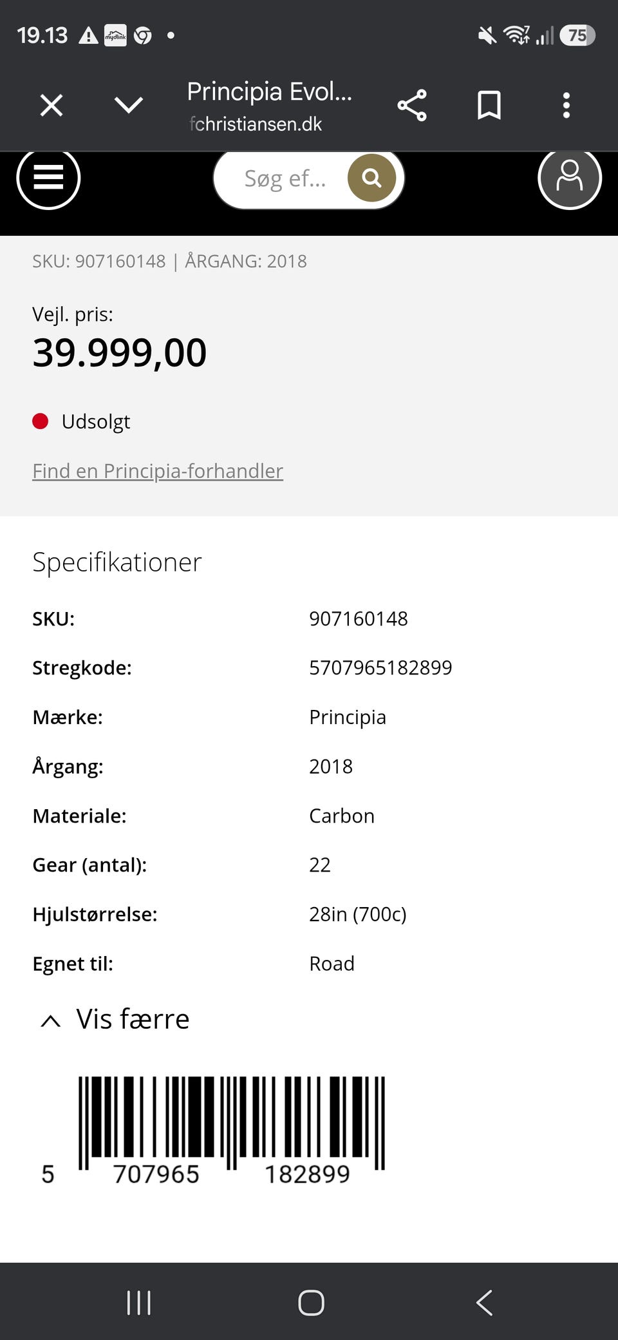Screen dimensions: 618x1340
Task: Focus the 'Søg ef...' search field
Action: (285, 178)
